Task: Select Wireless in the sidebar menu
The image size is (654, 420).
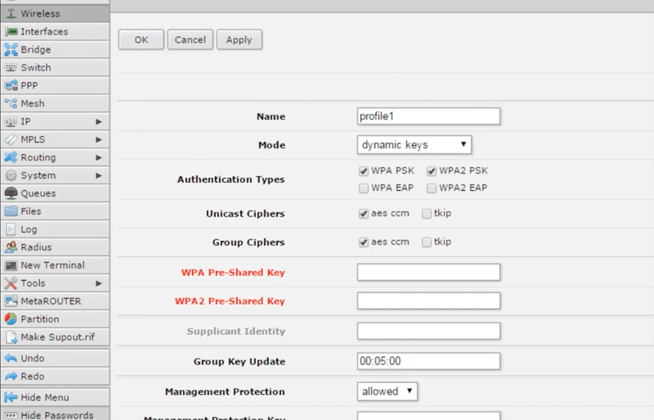Action: click(x=40, y=13)
